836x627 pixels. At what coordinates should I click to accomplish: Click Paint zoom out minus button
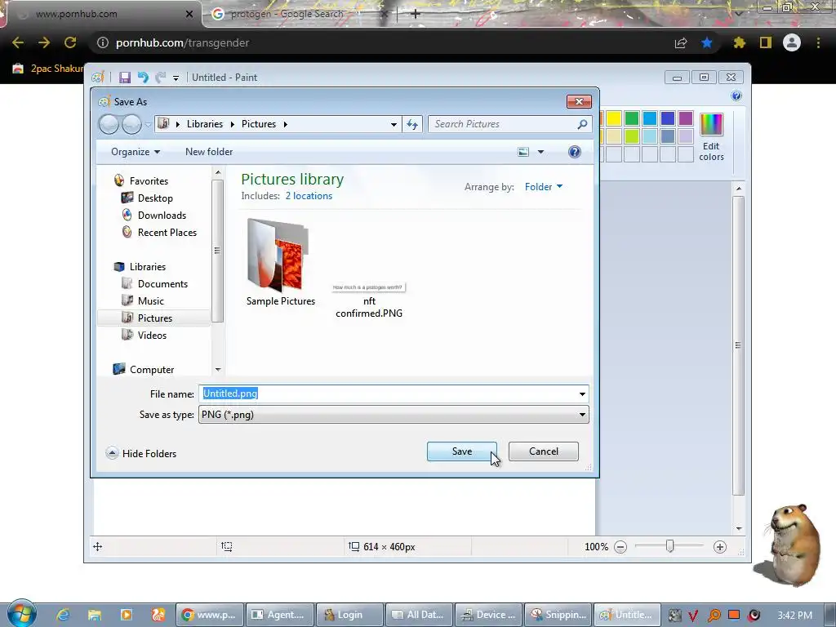[620, 547]
